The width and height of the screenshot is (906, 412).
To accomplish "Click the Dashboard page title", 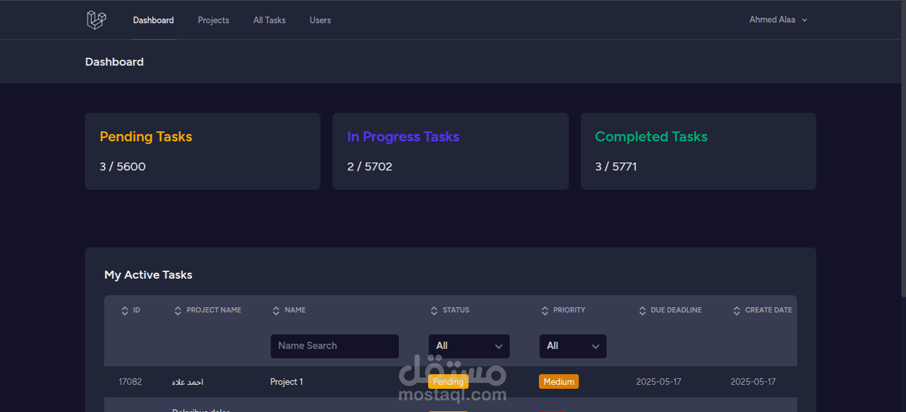I will pyautogui.click(x=114, y=62).
